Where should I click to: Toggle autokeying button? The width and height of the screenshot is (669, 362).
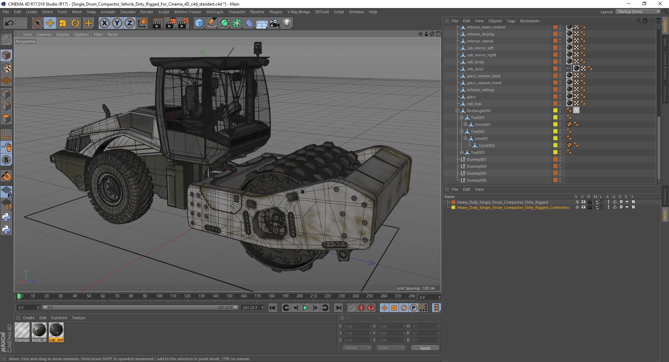click(x=361, y=308)
